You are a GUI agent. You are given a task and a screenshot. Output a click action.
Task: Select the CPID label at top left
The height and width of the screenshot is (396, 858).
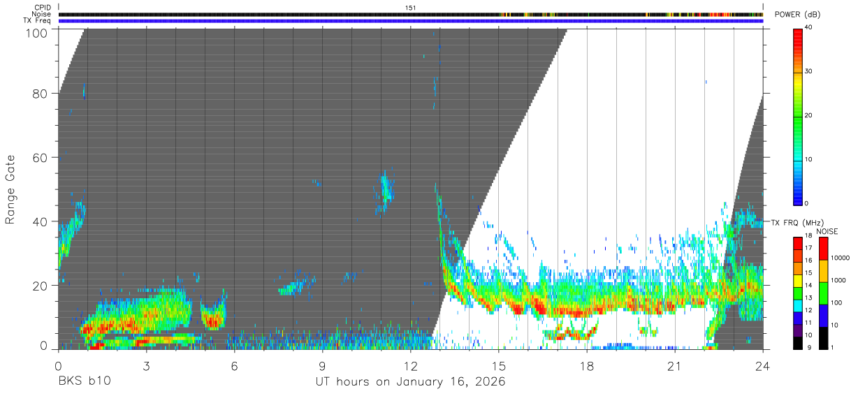click(x=43, y=8)
